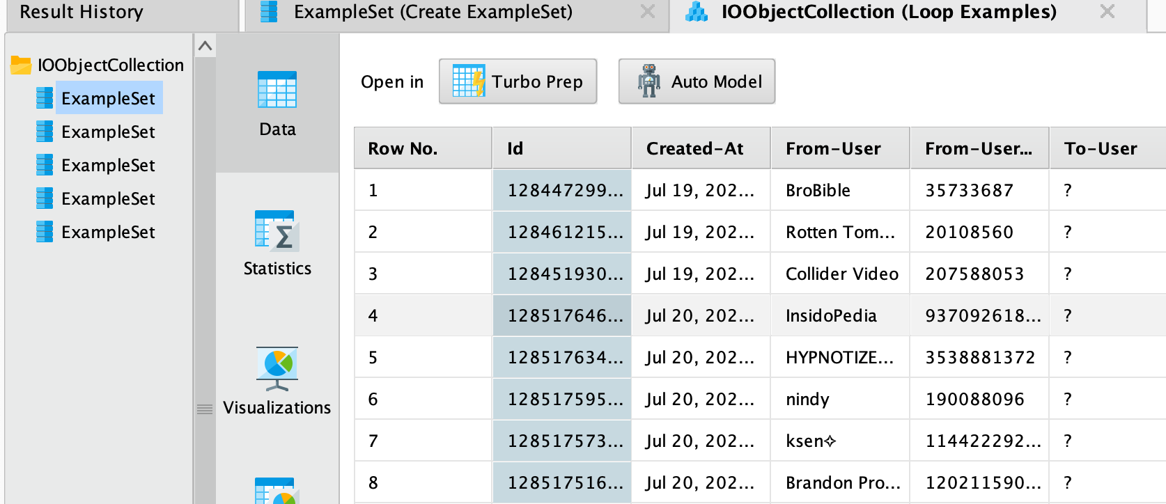The width and height of the screenshot is (1166, 504).
Task: Select the second ExampleSet in the tree
Action: pos(96,132)
